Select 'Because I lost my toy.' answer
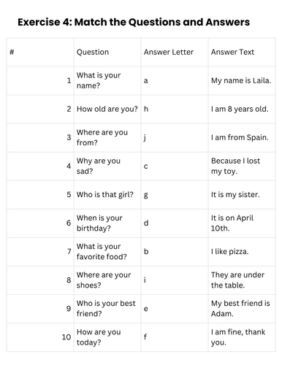Image resolution: width=282 pixels, height=365 pixels. pos(235,166)
